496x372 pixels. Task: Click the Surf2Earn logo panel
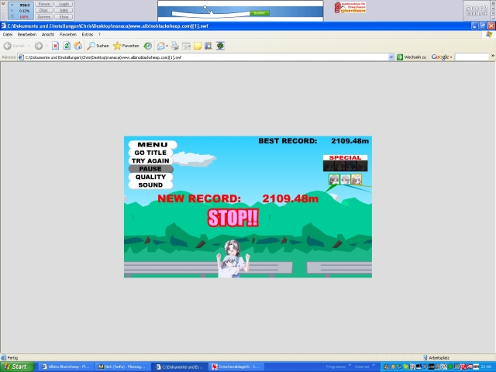[477, 10]
